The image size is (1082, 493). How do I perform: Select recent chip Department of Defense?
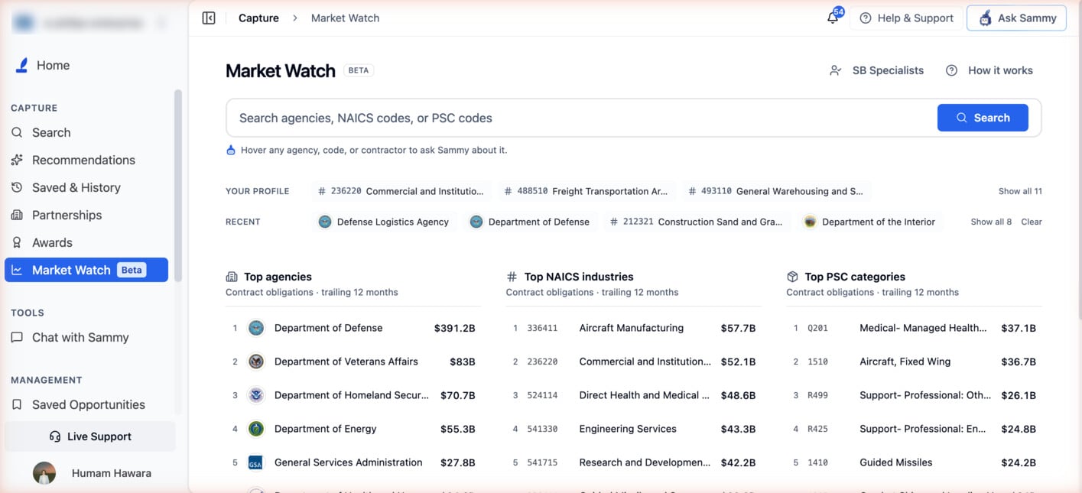click(530, 222)
